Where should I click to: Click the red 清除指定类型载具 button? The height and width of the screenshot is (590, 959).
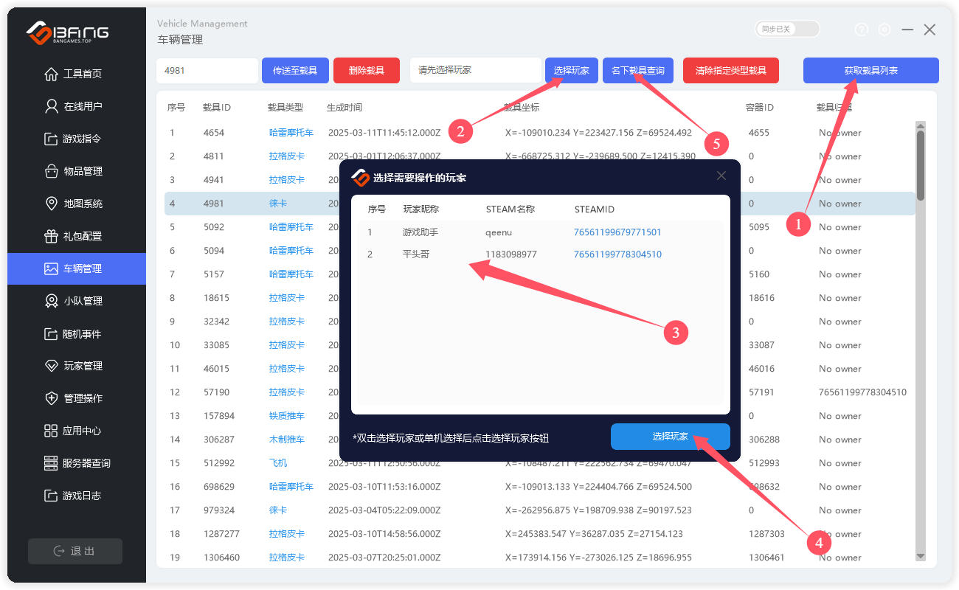coord(731,71)
